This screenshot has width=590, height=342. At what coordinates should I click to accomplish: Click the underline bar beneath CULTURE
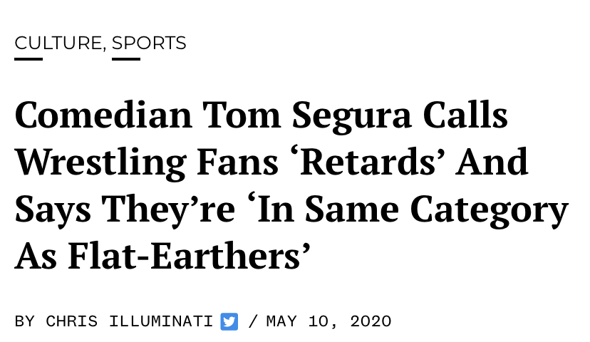coord(29,59)
